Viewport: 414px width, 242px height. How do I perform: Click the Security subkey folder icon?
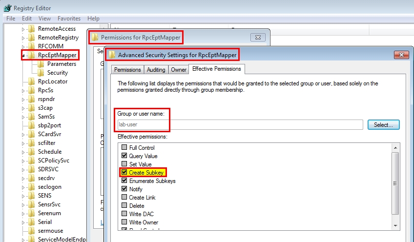coord(41,73)
